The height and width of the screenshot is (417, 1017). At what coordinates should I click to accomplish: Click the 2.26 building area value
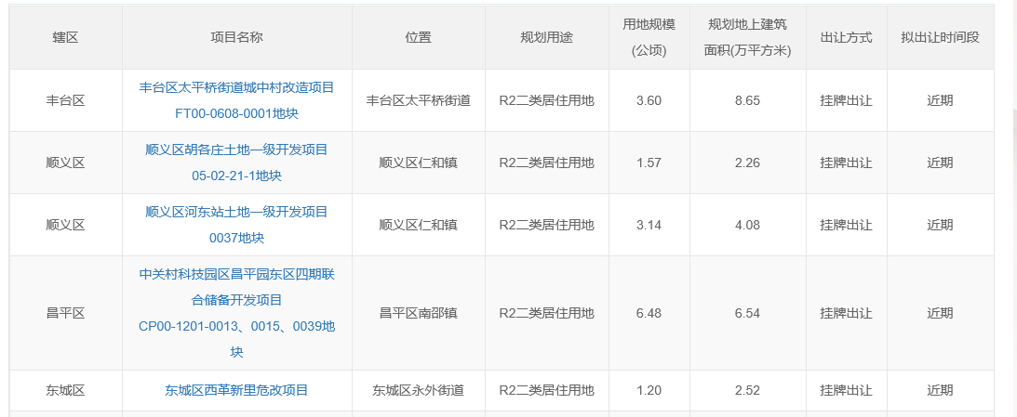pos(747,163)
